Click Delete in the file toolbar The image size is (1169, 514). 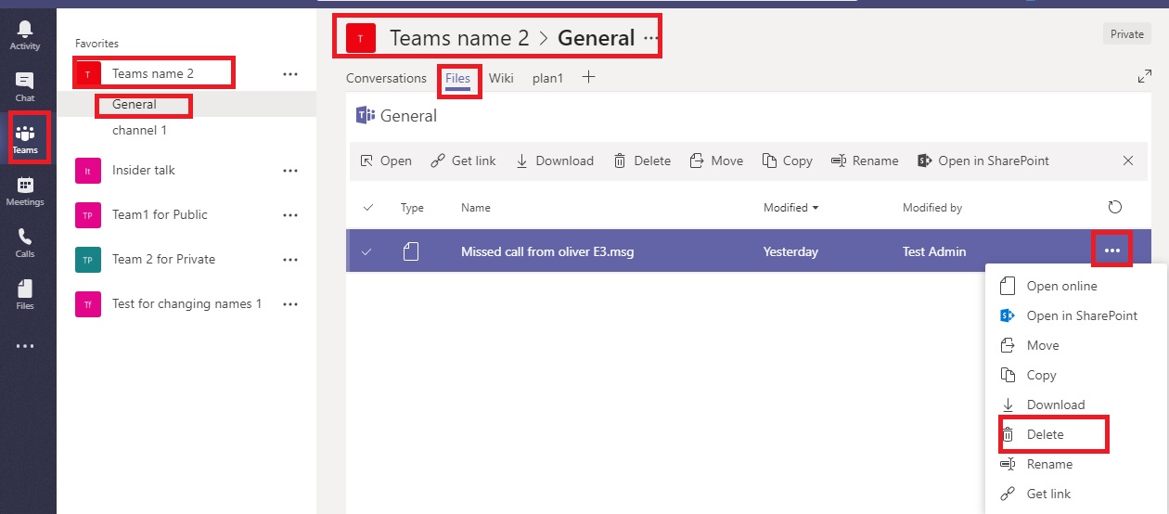641,161
